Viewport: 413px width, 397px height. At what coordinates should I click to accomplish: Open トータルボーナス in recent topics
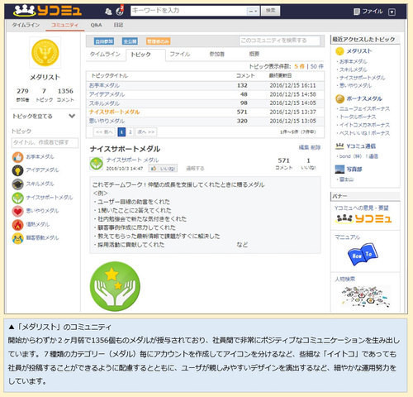(x=358, y=117)
